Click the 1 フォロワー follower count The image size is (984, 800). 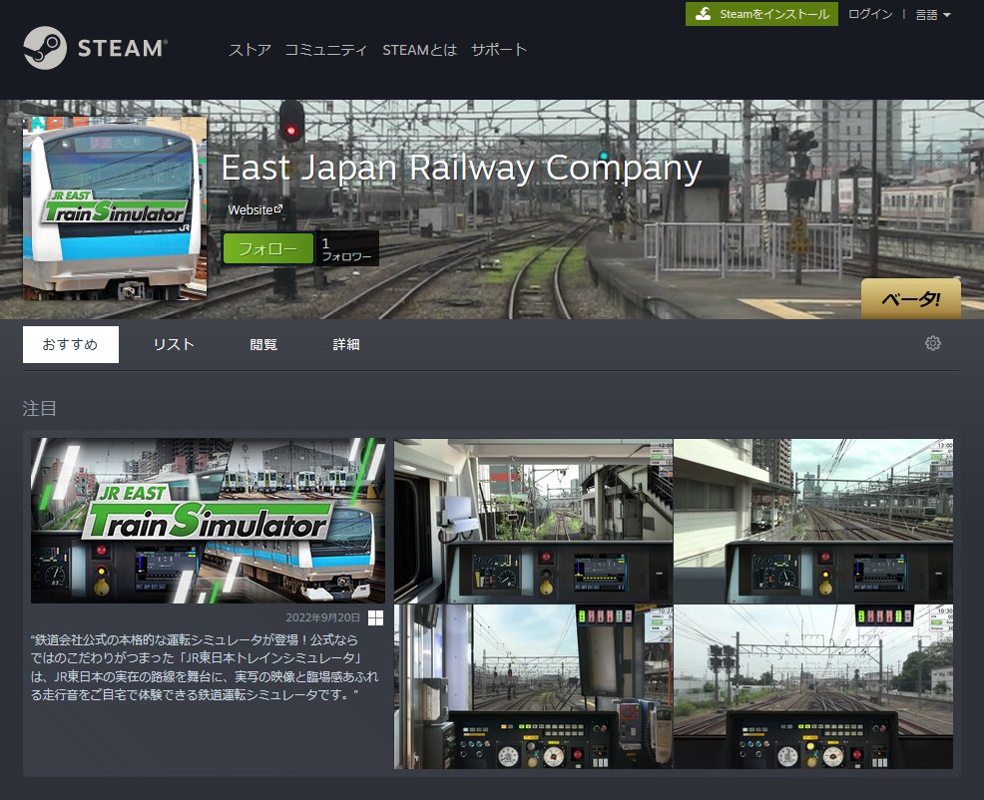(x=346, y=249)
